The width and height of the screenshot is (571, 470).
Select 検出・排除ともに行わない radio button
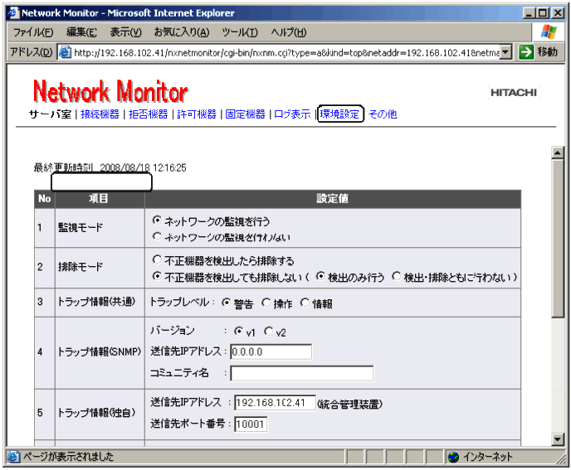397,277
